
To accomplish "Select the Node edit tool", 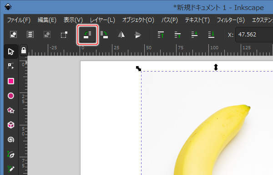I will tap(11, 66).
